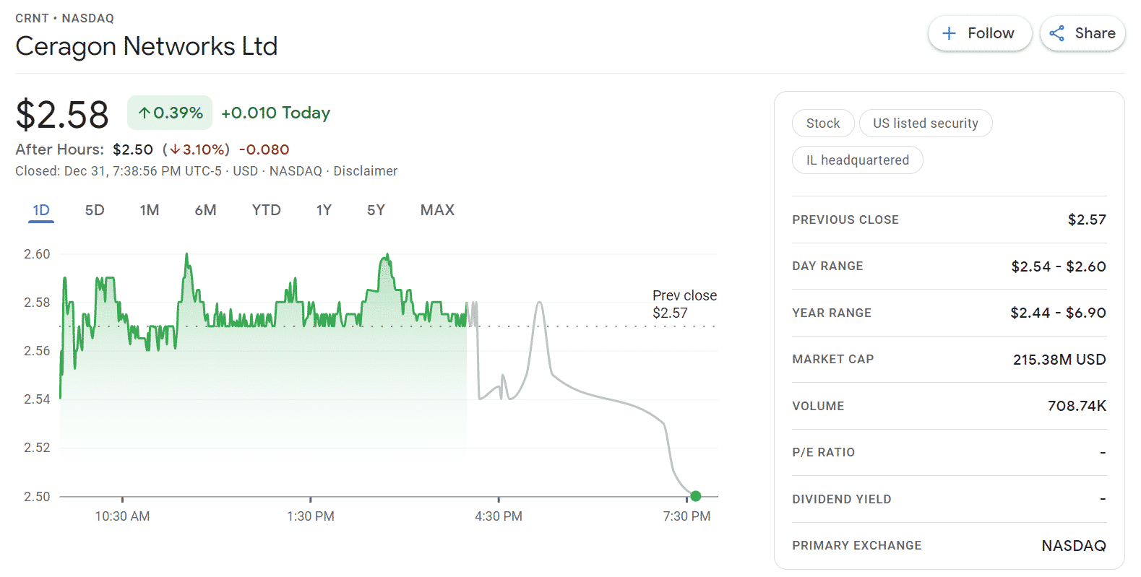Image resolution: width=1141 pixels, height=577 pixels.
Task: Open the 1M chart range tab
Action: [x=150, y=210]
